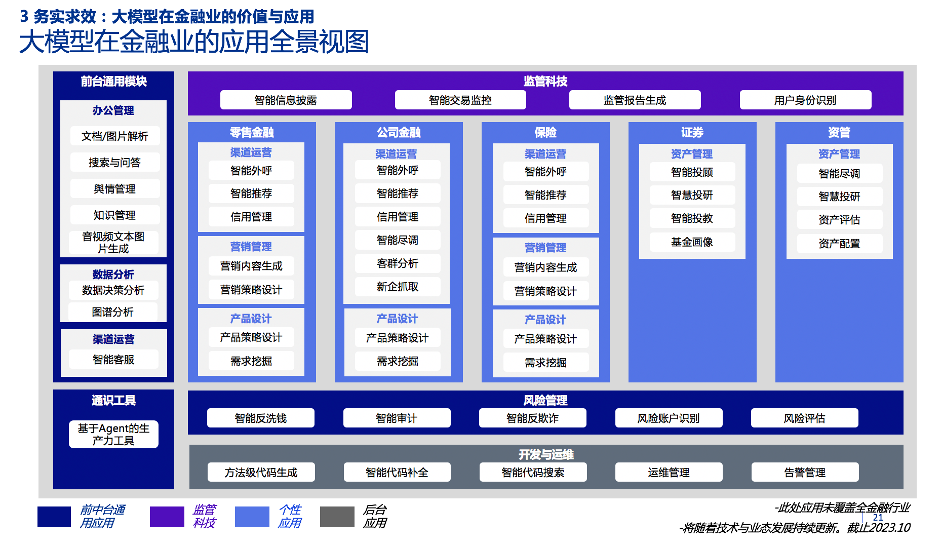Click 智慧投研 in the 资管 column
This screenshot has width=941, height=546.
tap(840, 196)
